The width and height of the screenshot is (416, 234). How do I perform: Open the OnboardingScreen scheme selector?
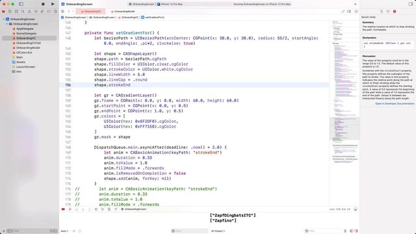tap(142, 4)
